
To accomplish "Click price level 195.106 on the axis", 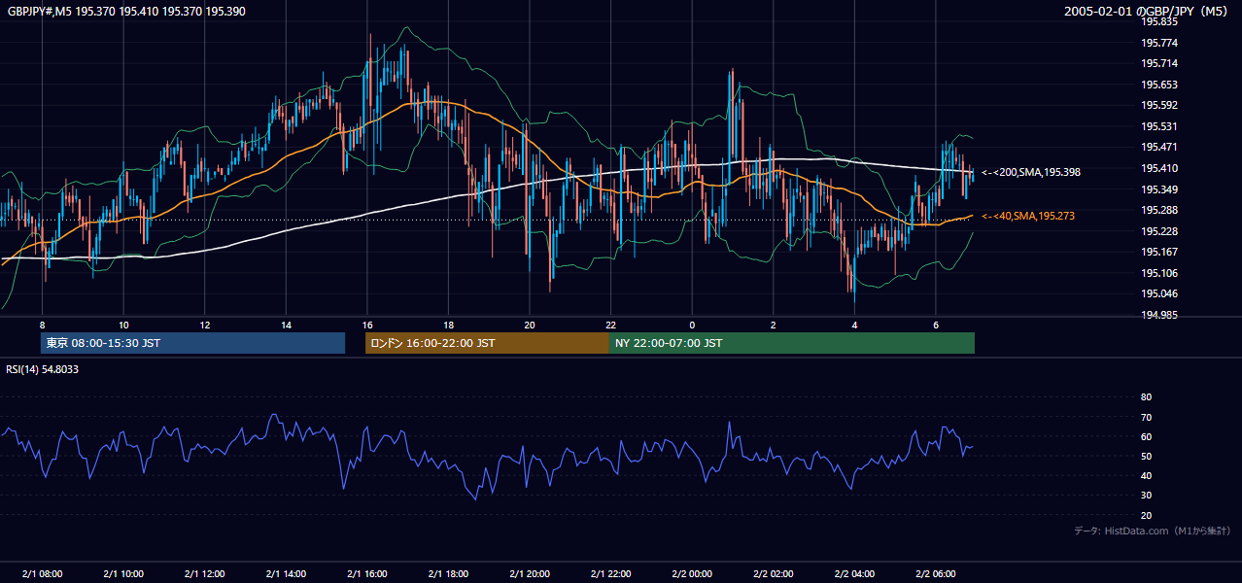I will coord(1159,273).
